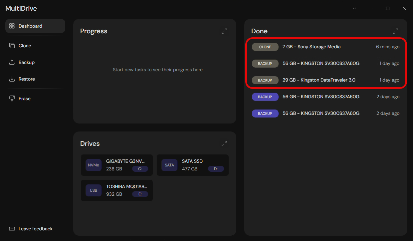Screen dimensions: 413x241
Task: Click the Dashboard grid icon in sidebar
Action: coord(12,26)
